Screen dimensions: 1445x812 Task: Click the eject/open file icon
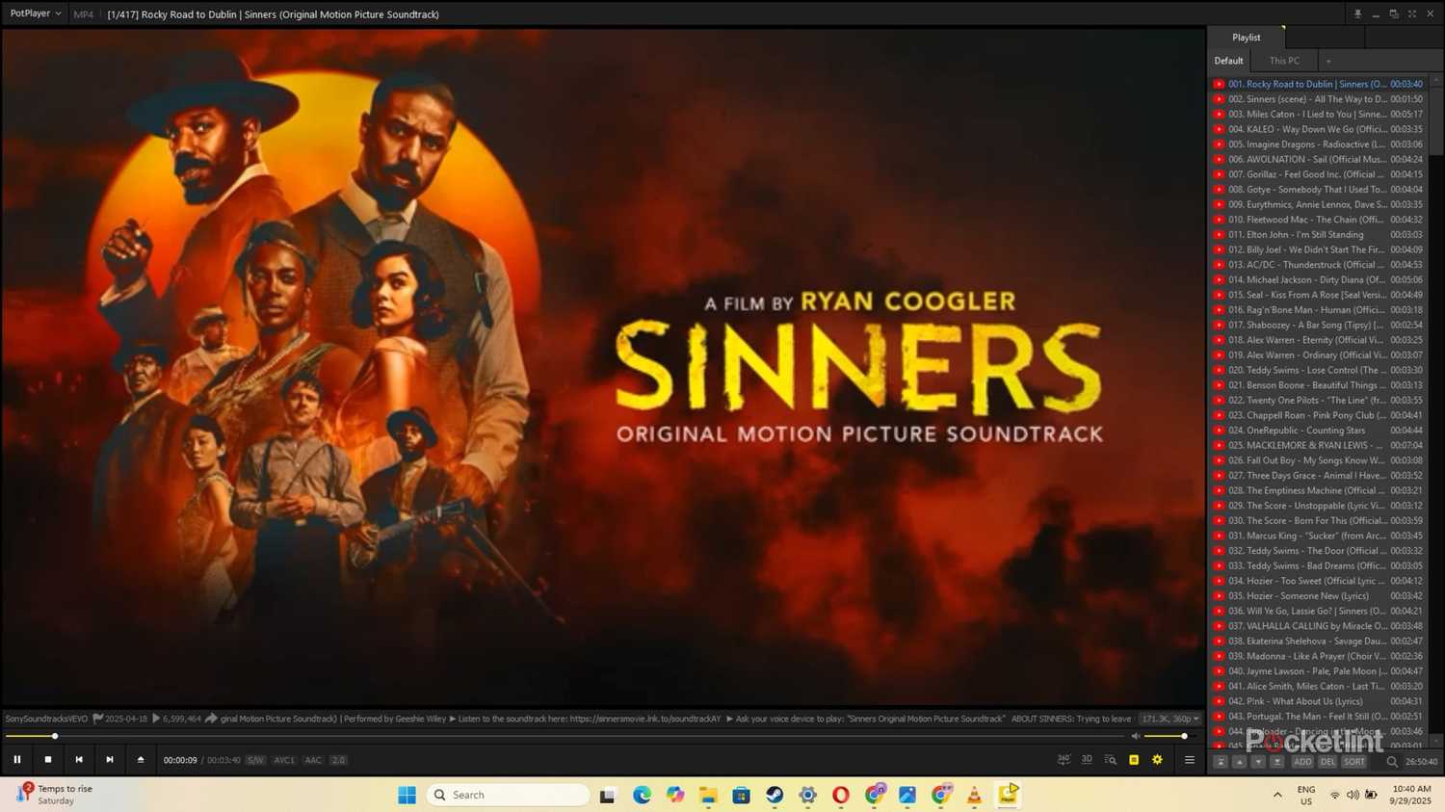[141, 760]
